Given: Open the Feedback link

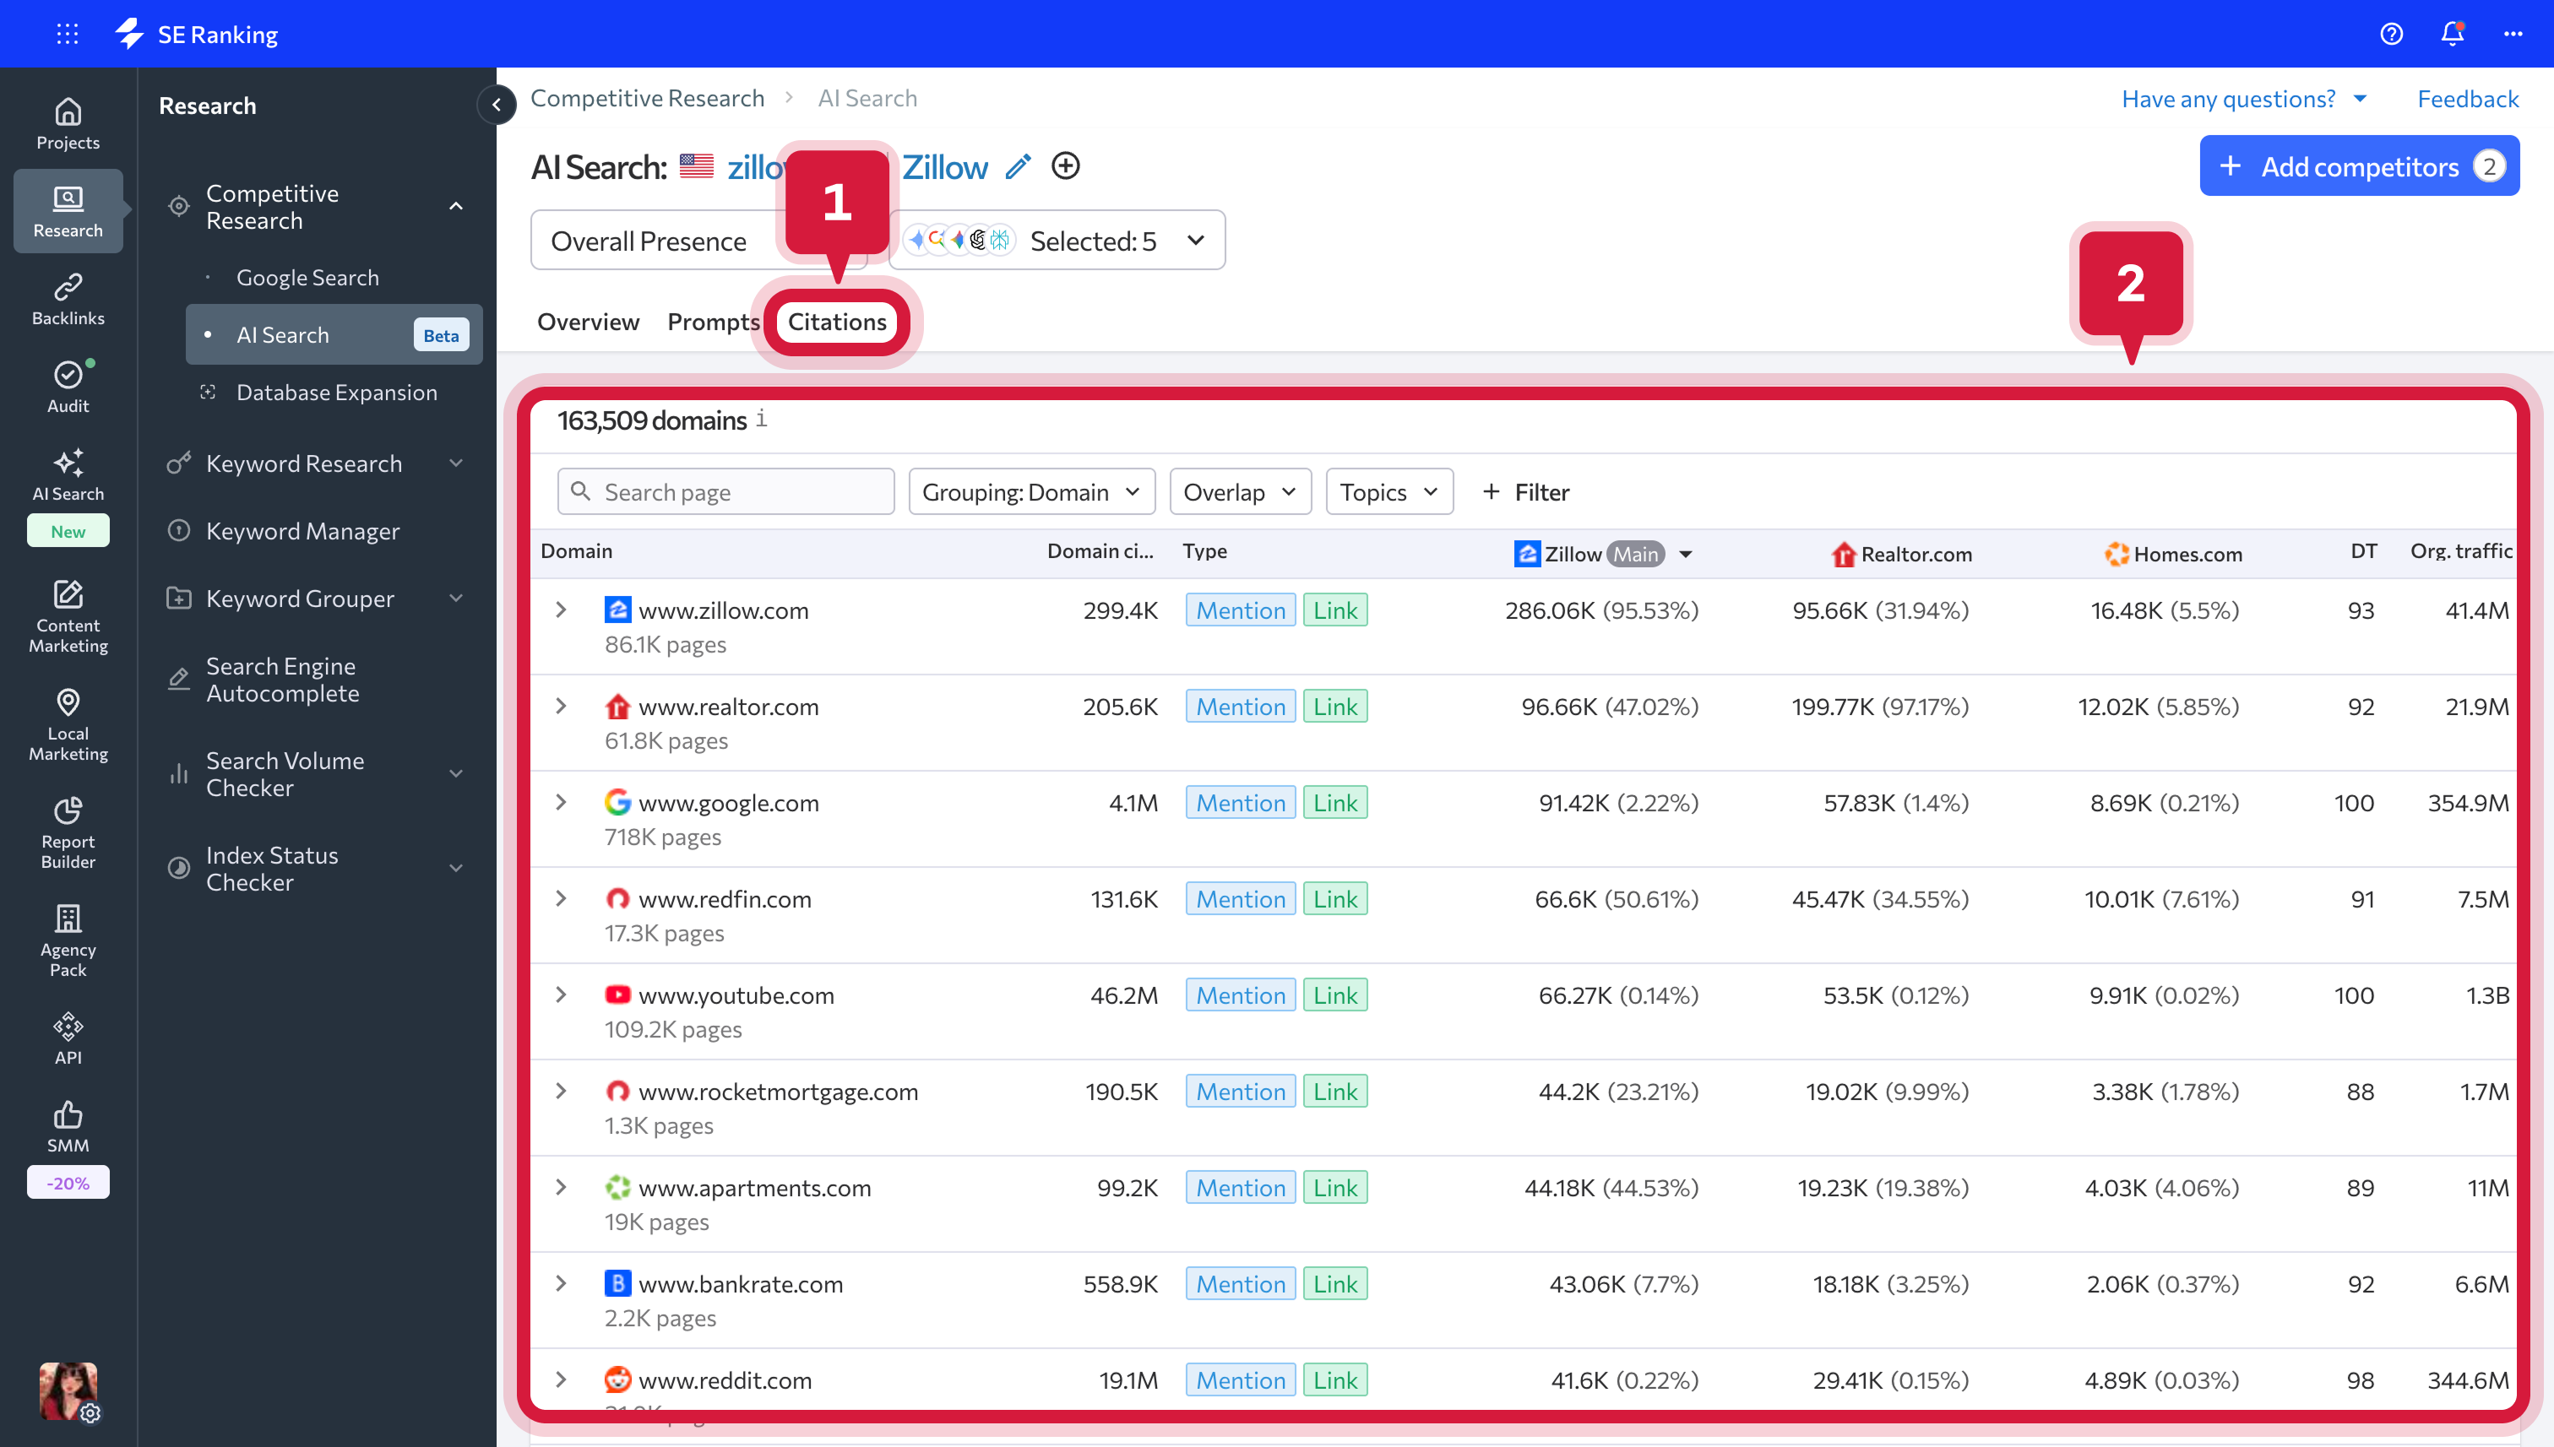Looking at the screenshot, I should [x=2468, y=99].
